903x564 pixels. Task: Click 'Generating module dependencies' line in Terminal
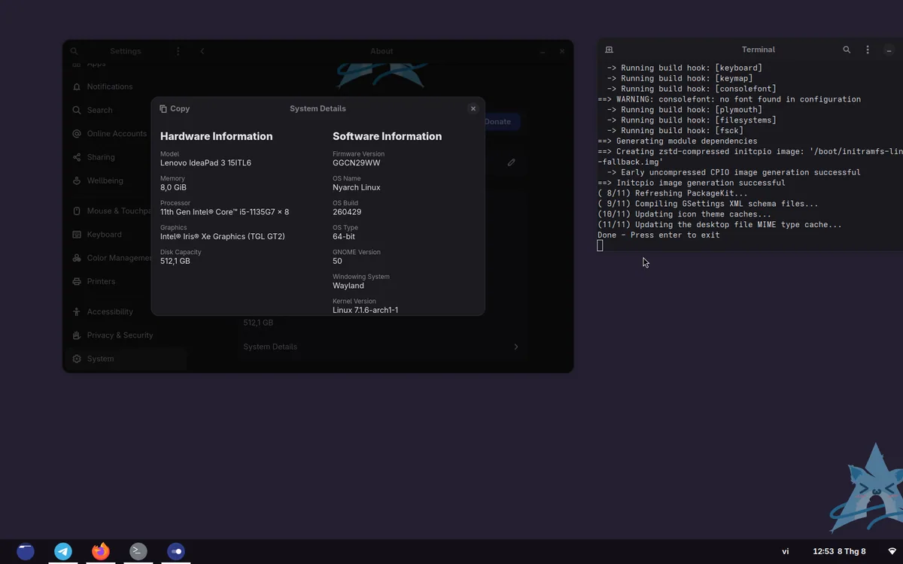[x=677, y=141]
